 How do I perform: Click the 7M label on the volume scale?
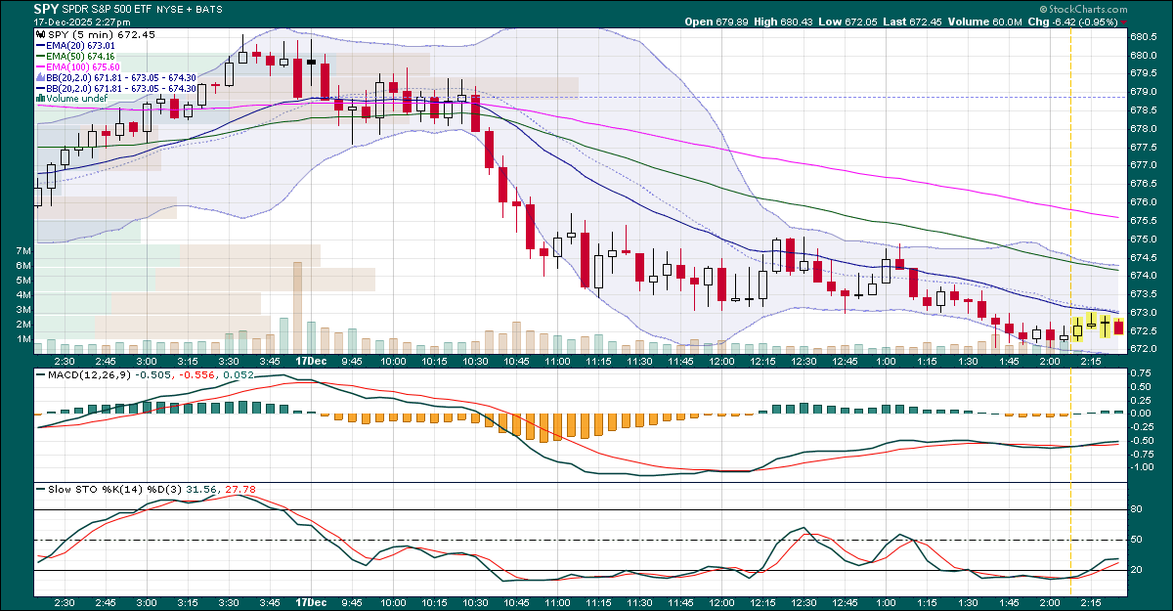[x=24, y=251]
